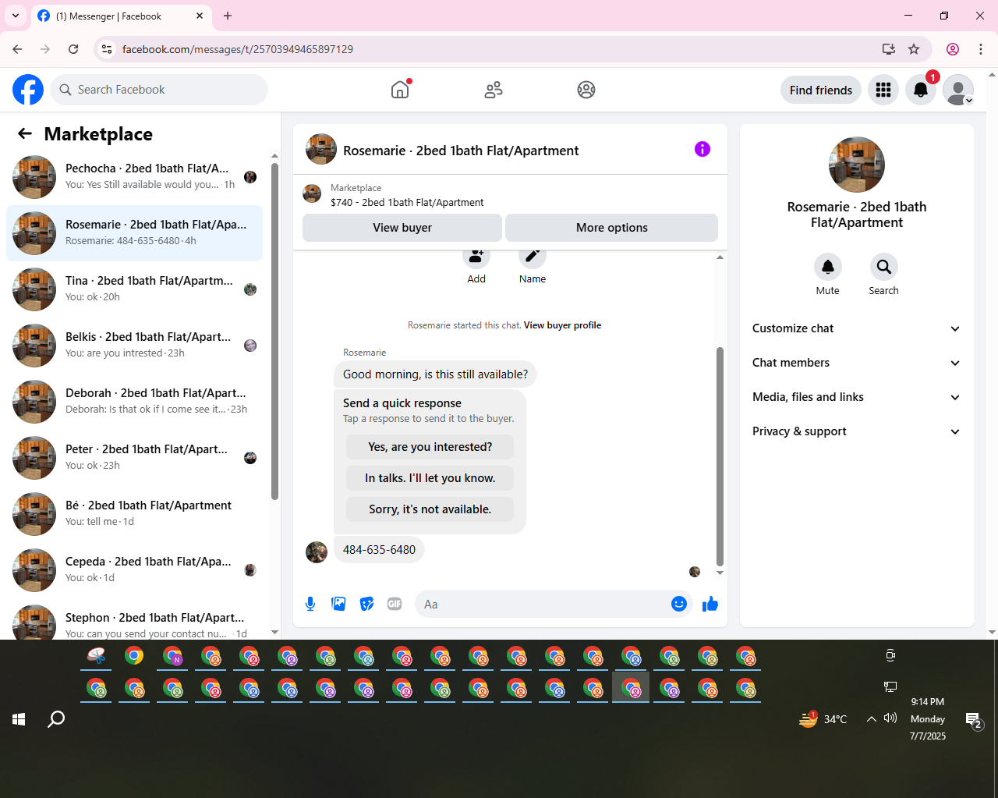Focus the Aa message input field
Image resolution: width=998 pixels, height=798 pixels.
[x=541, y=604]
